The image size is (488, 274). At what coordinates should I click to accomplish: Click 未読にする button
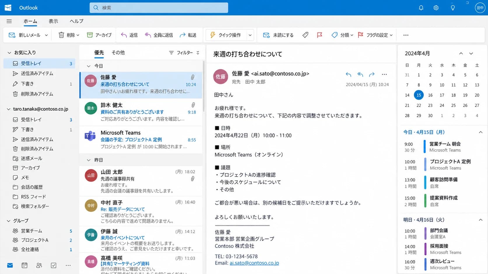[x=278, y=35]
